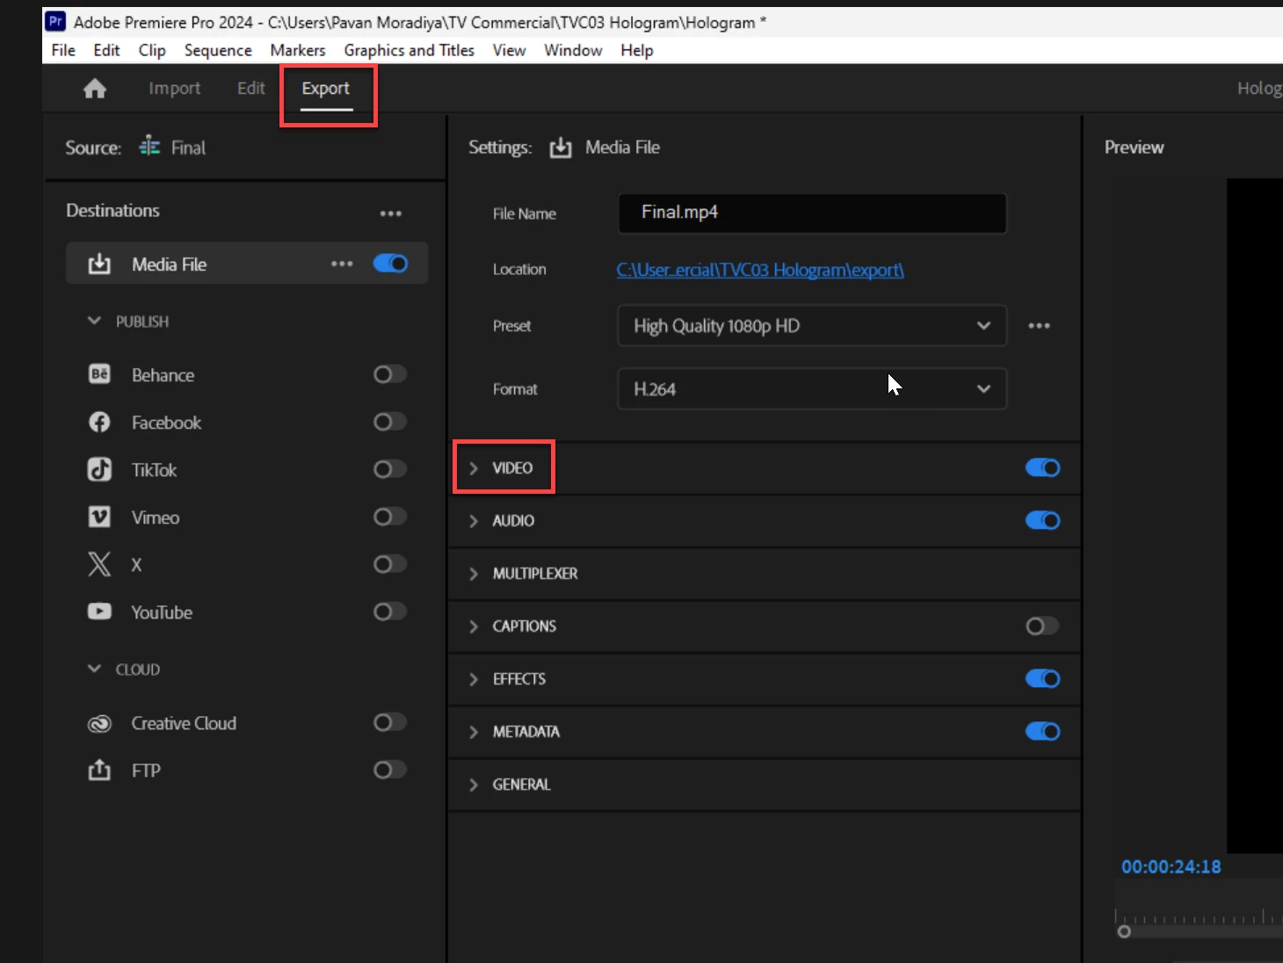The height and width of the screenshot is (963, 1283).
Task: Enable Behance publishing
Action: pos(390,374)
